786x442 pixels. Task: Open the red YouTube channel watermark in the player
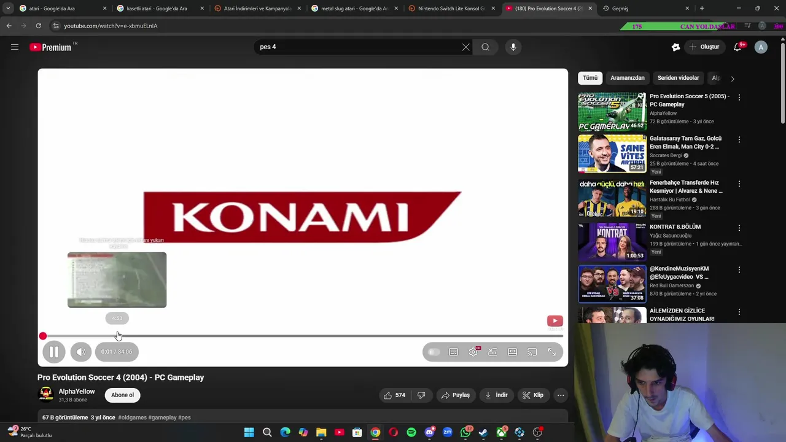point(555,320)
